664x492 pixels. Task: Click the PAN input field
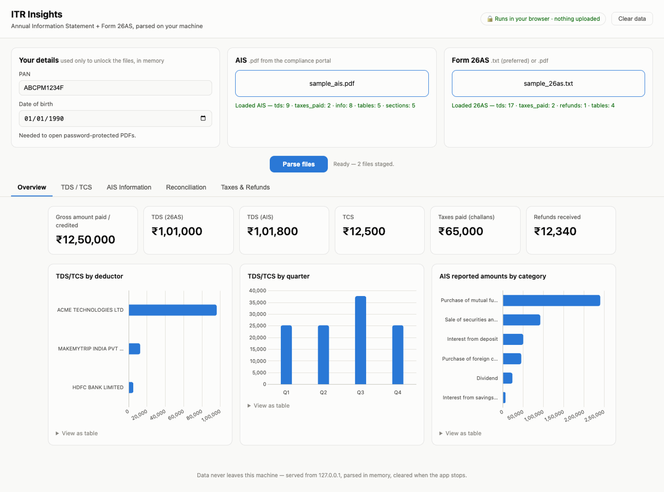pyautogui.click(x=115, y=88)
